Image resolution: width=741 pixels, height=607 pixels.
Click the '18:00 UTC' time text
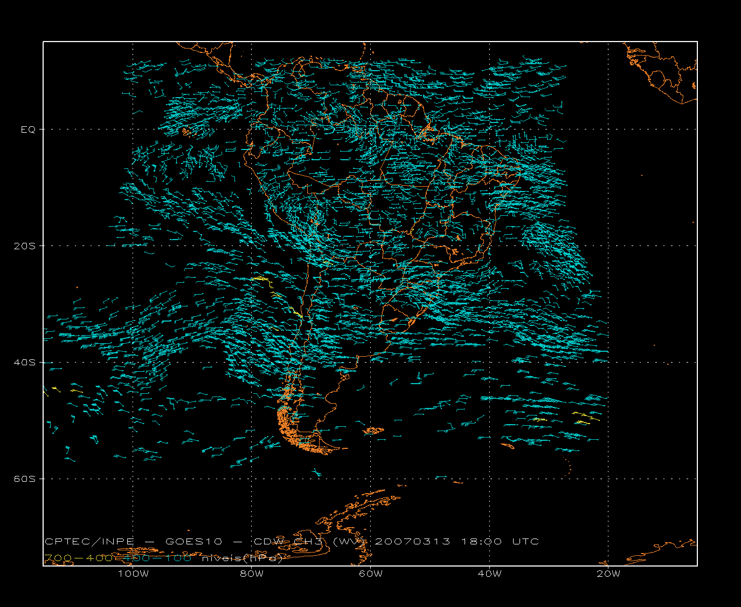click(x=500, y=542)
